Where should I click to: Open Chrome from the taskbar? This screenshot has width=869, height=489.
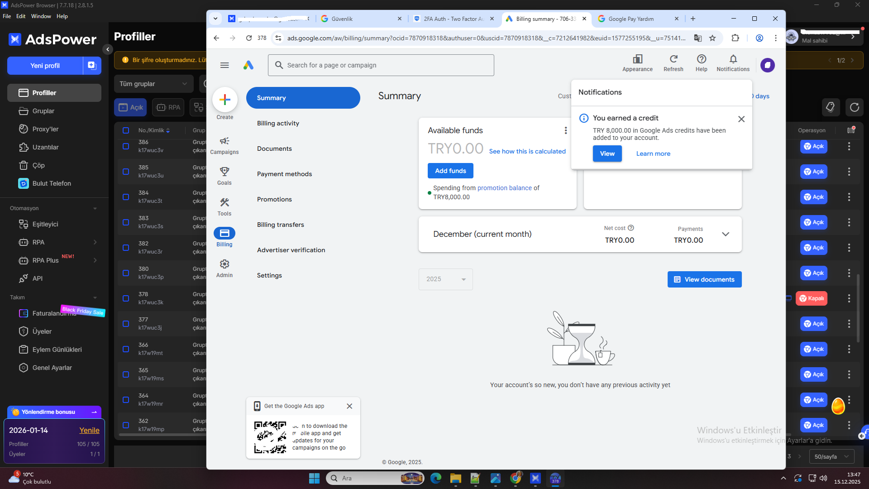click(x=516, y=478)
